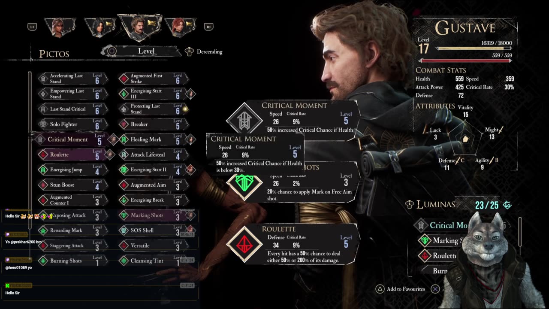Select the Roulette picto in the list
This screenshot has height=309, width=549.
click(x=70, y=154)
